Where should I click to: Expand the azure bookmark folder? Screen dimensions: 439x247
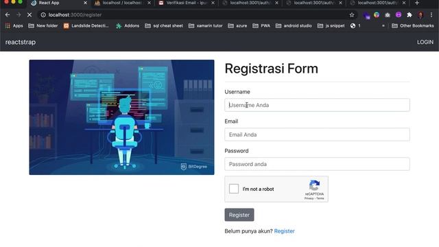[237, 26]
